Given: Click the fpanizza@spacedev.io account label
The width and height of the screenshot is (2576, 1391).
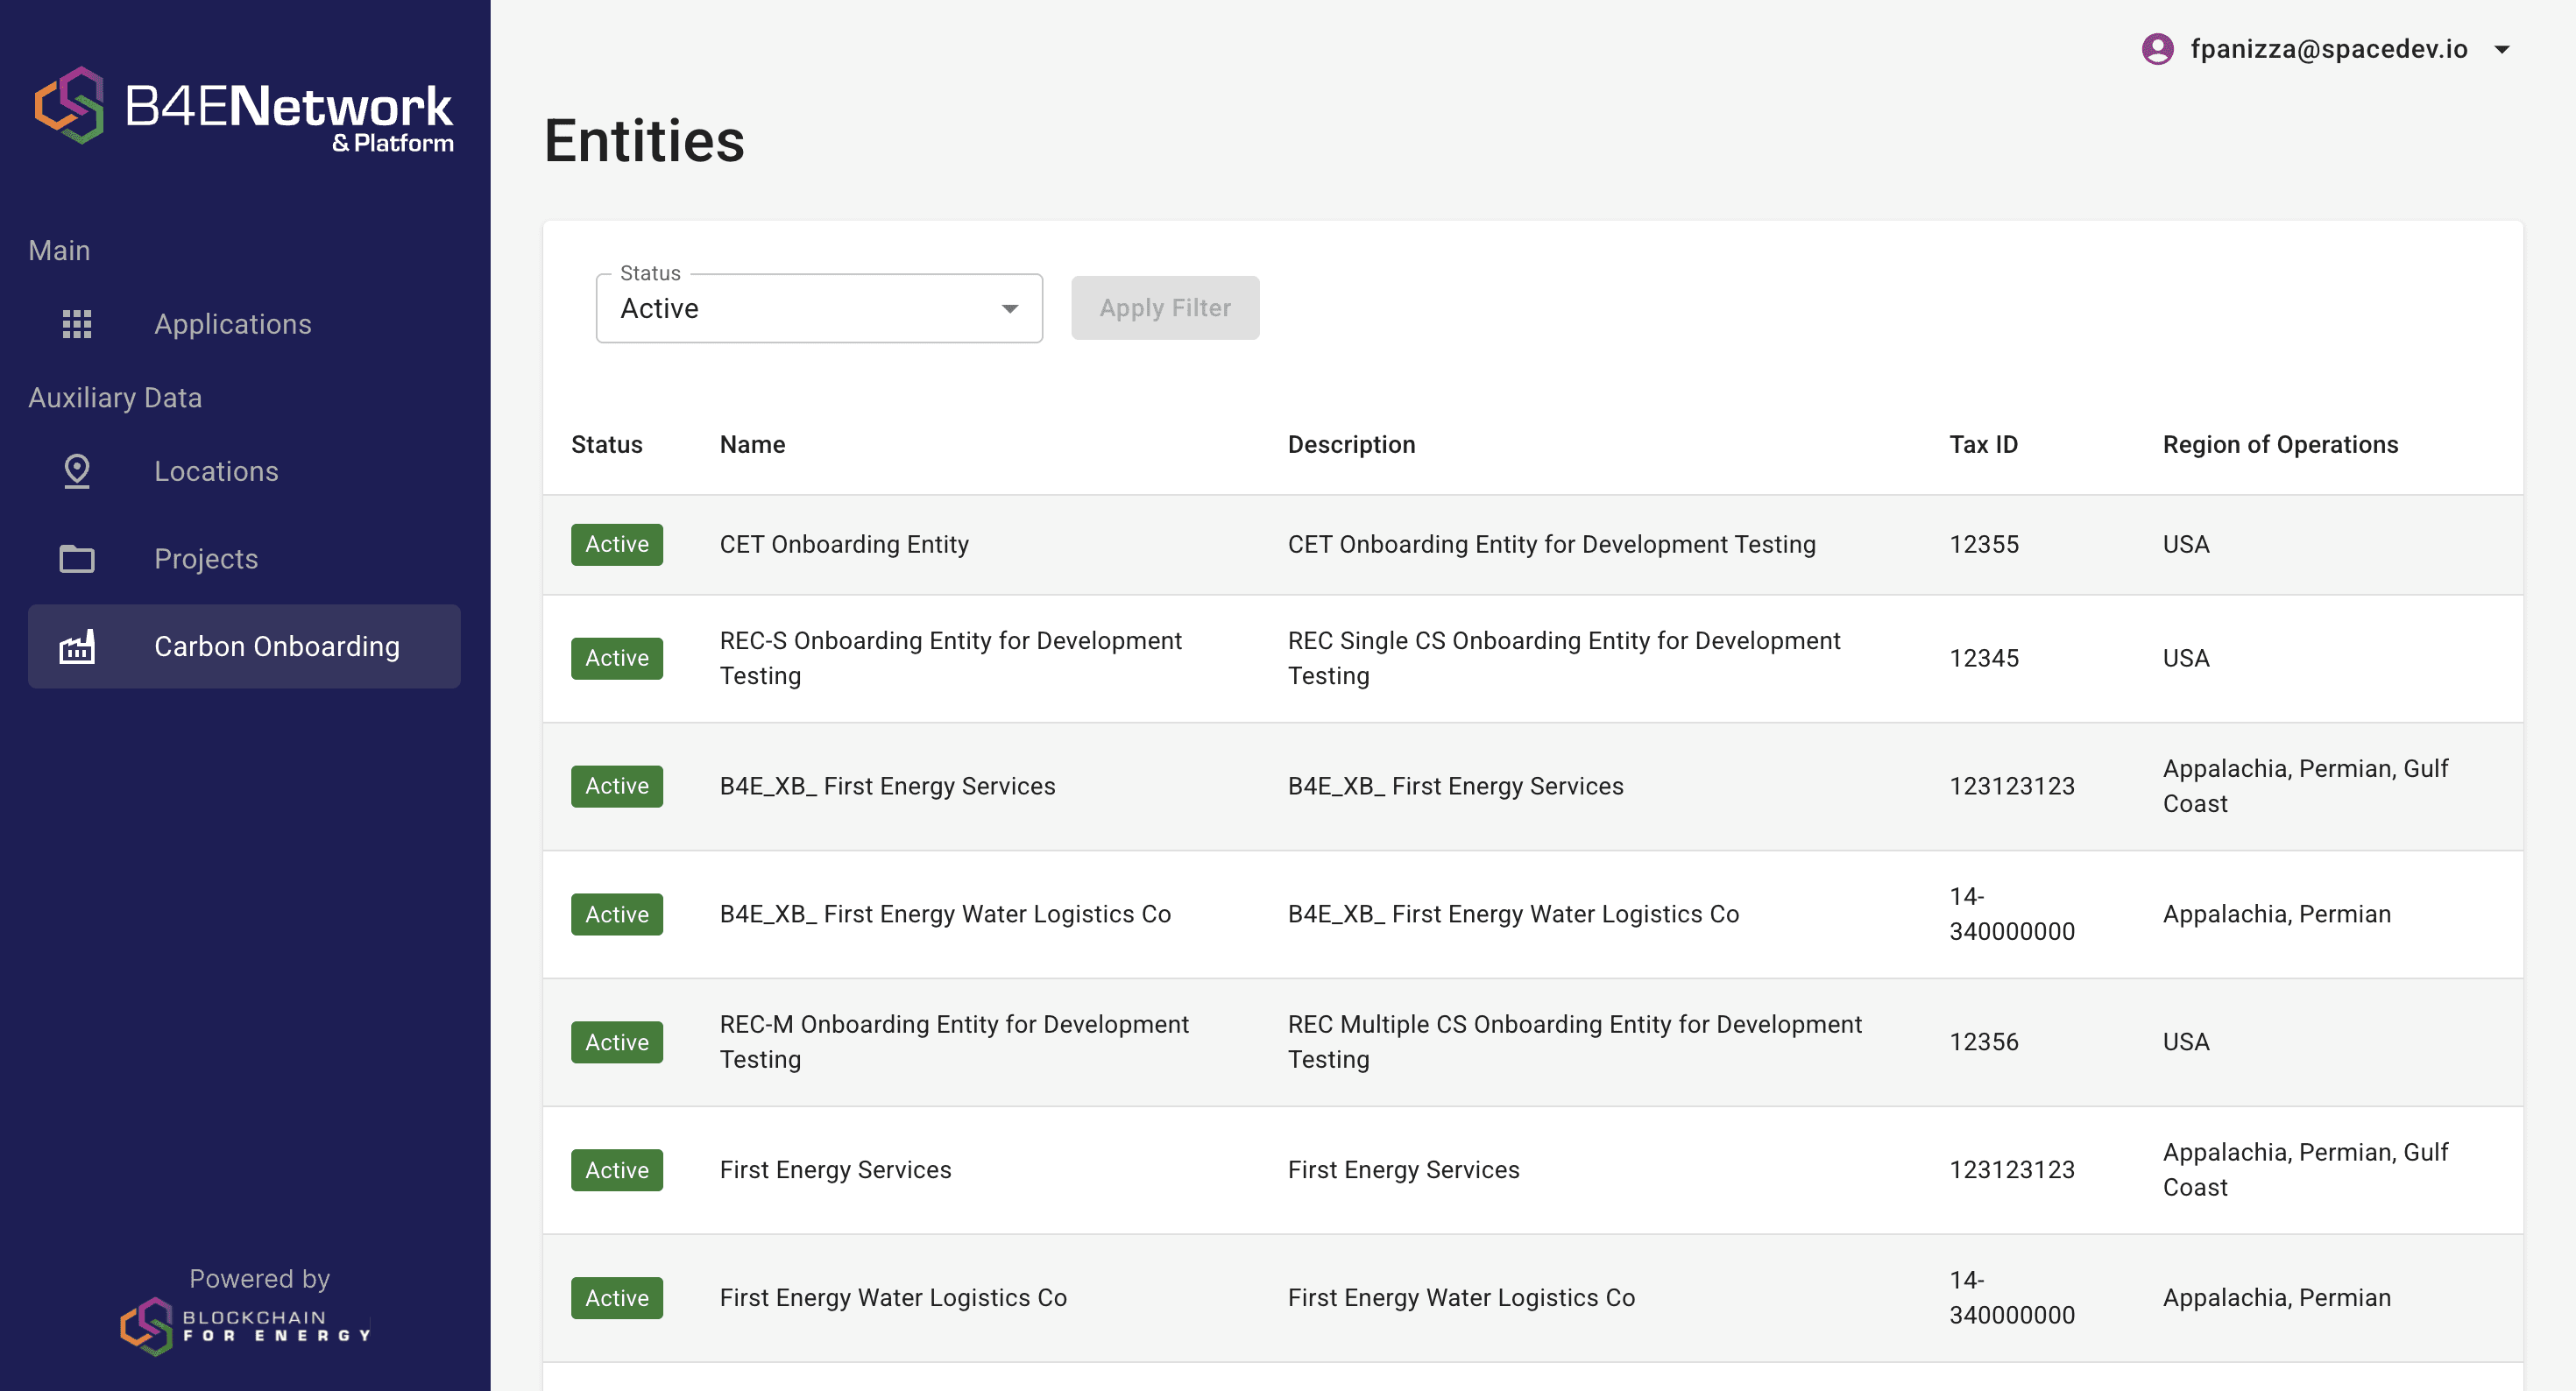Looking at the screenshot, I should pos(2328,49).
